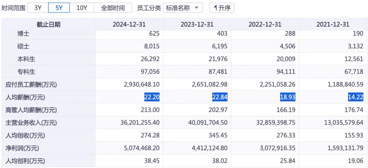Select the 人均薪酬(万元) row label

25,97
